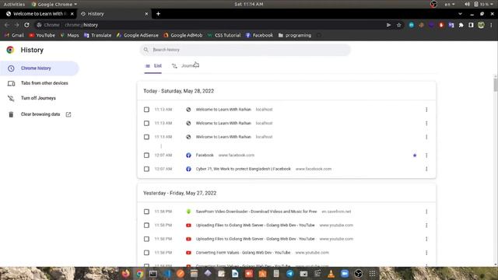Open the SaveFrom Video Downloader history link
Image resolution: width=498 pixels, height=280 pixels.
click(x=256, y=212)
